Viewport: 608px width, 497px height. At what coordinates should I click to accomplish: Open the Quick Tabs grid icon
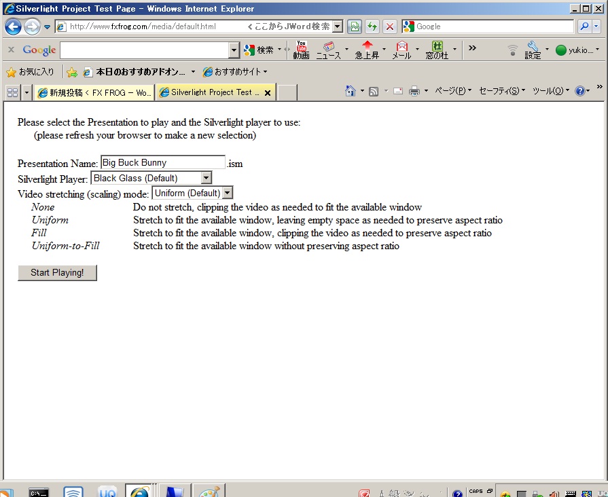pyautogui.click(x=12, y=92)
